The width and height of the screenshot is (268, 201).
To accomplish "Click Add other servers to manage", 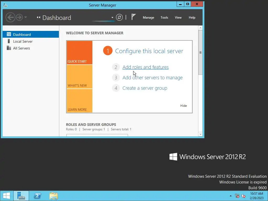I will (153, 77).
